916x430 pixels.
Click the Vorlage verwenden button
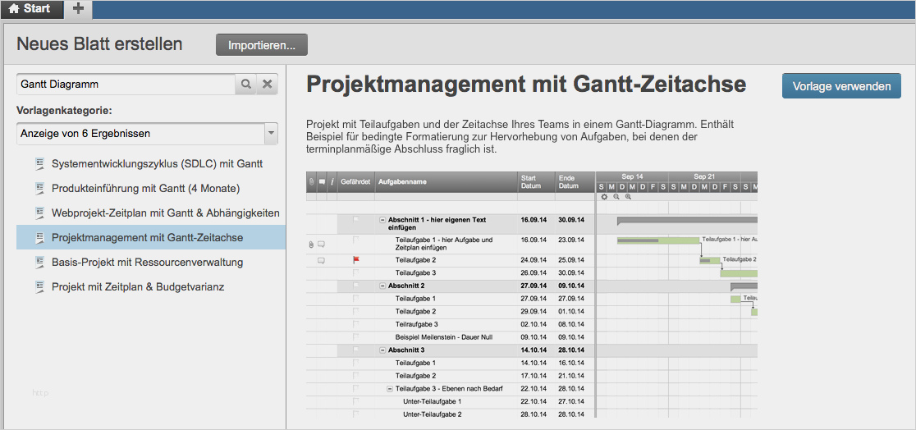[x=841, y=86]
